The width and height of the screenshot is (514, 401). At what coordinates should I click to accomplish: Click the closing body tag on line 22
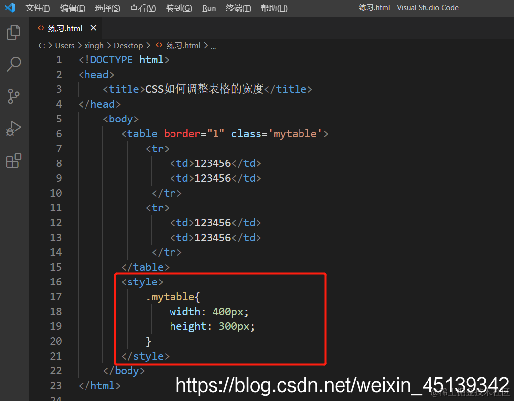pos(124,371)
